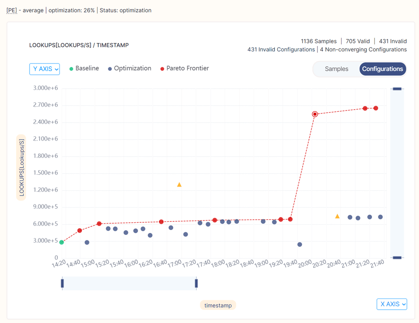
Task: Toggle the Pareto Frontier legend series
Action: 184,68
